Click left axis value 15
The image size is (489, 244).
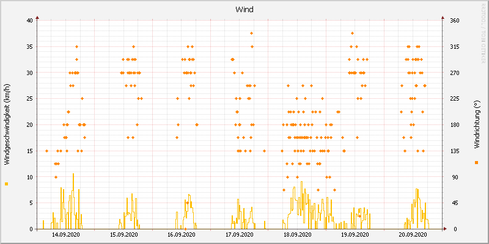pyautogui.click(x=29, y=151)
